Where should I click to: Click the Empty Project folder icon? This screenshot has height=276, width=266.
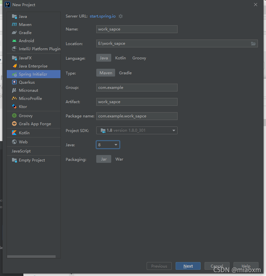14,160
